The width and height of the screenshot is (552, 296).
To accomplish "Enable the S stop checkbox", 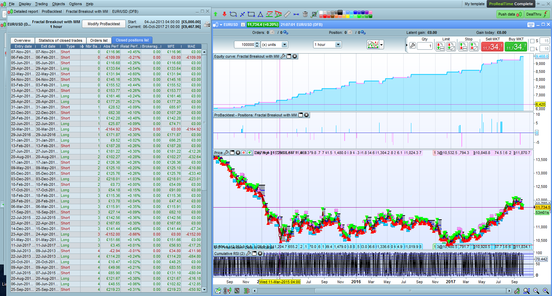I will [532, 41].
